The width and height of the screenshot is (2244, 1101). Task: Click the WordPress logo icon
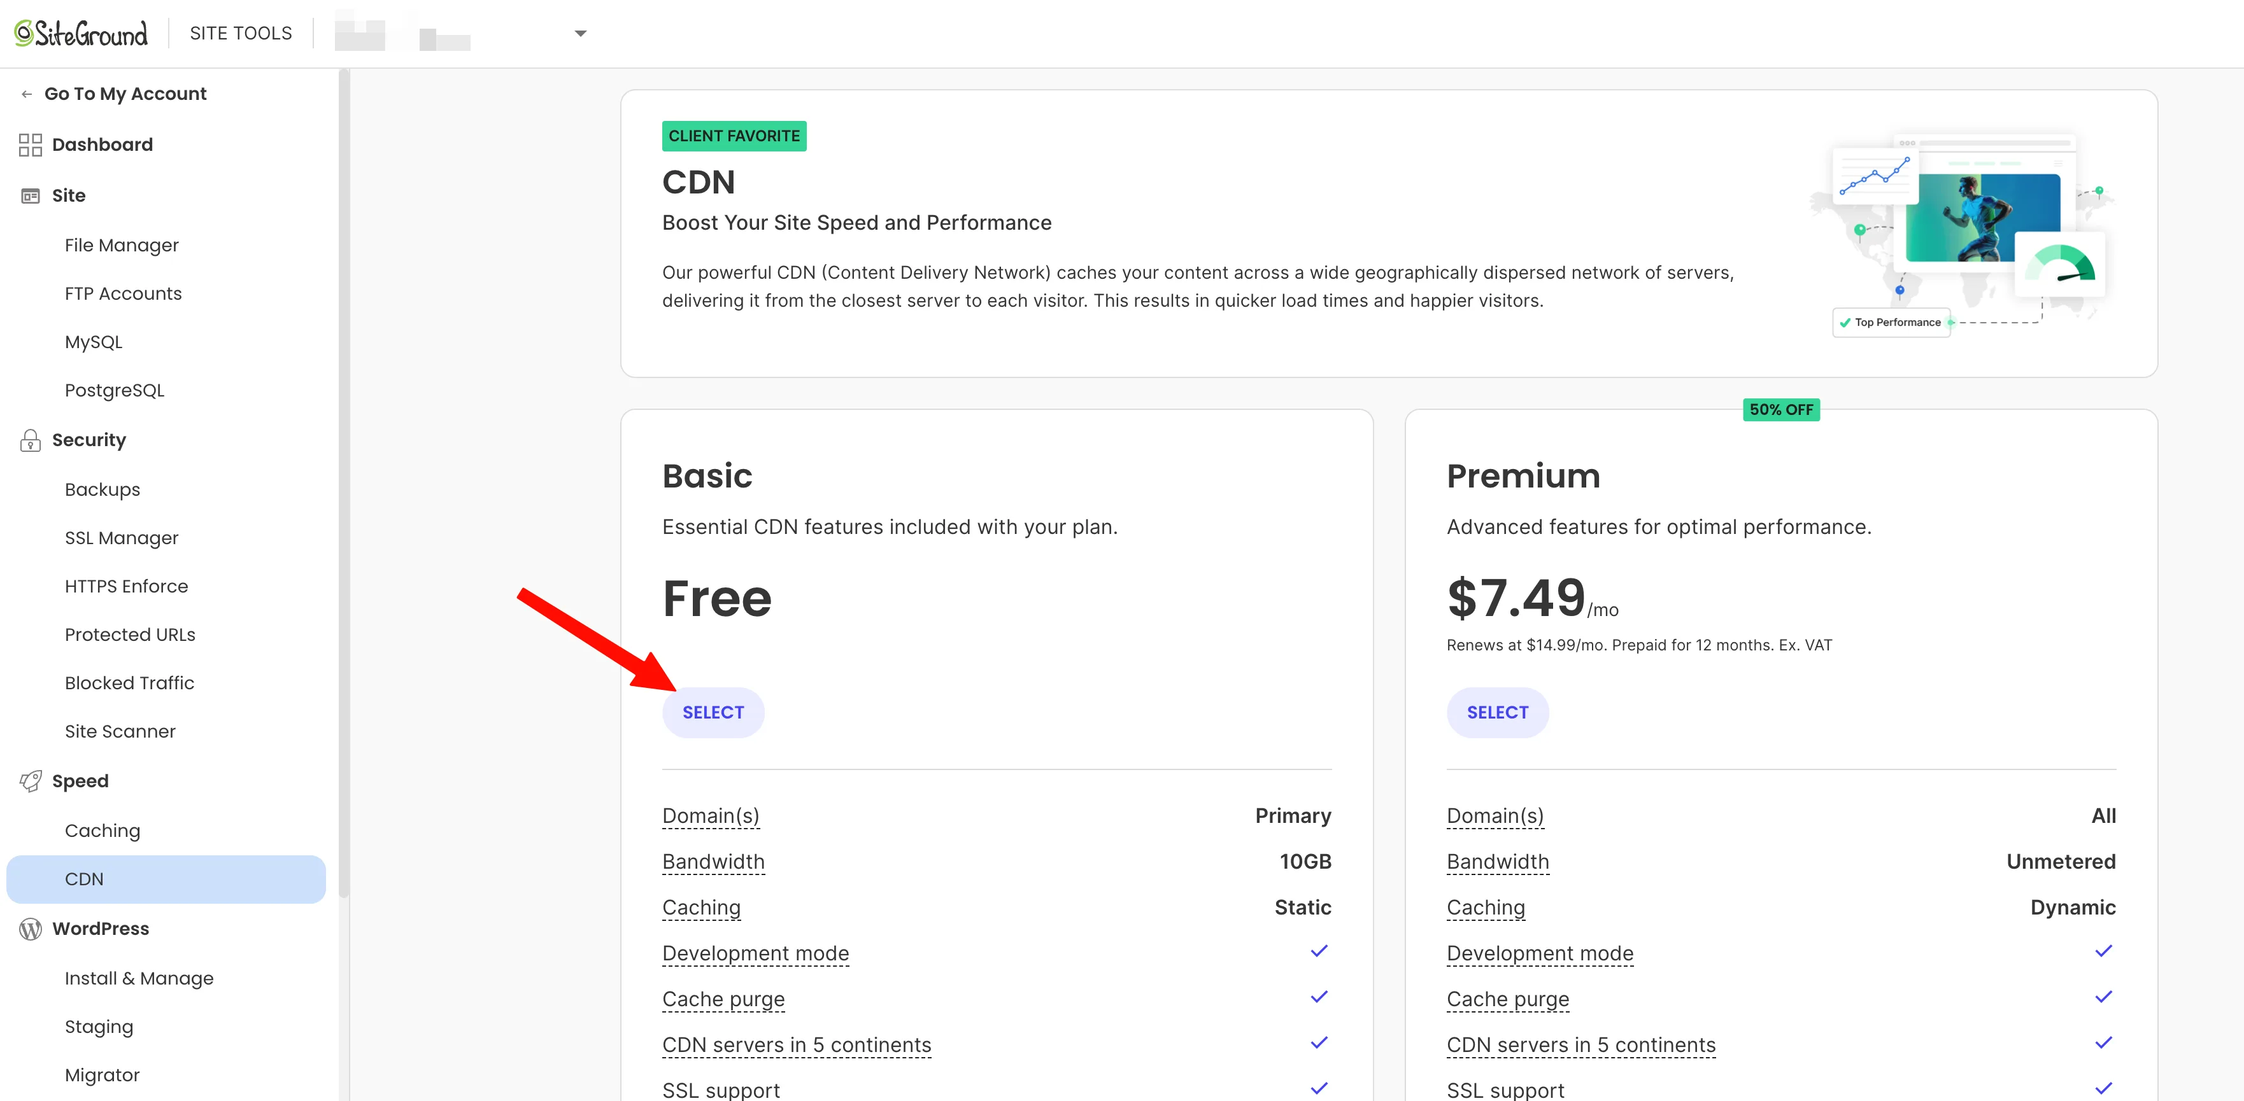(x=31, y=929)
